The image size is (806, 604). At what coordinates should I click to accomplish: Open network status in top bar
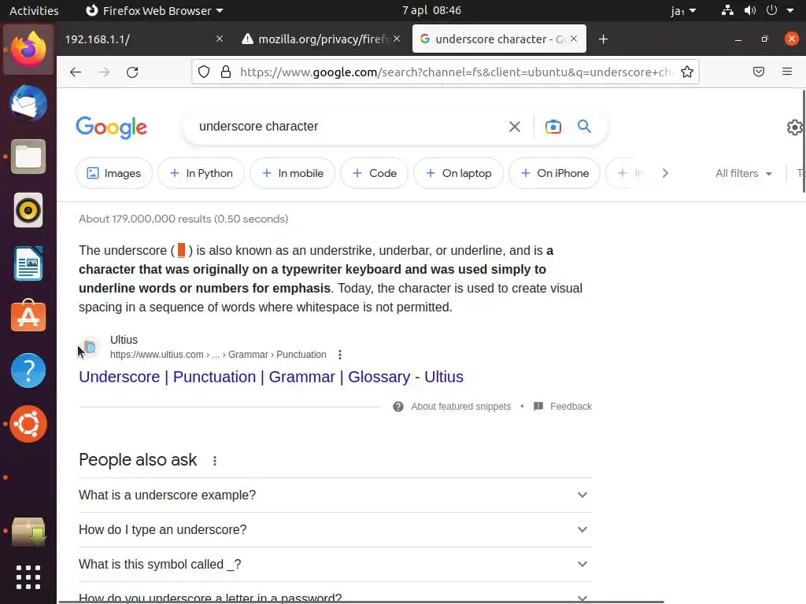tap(727, 10)
